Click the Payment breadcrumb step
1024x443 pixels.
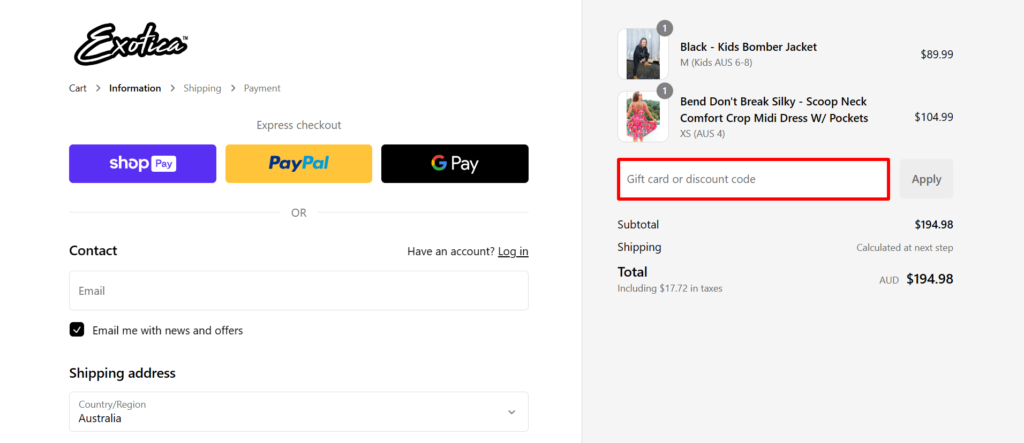[x=262, y=88]
